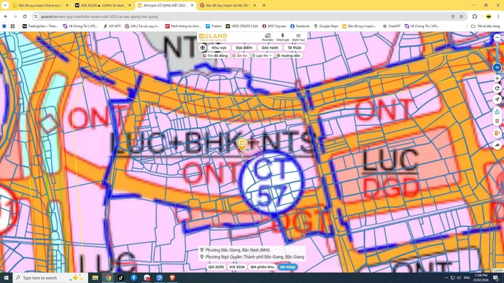
Task: Click the layer opacity slider handle
Action: pyautogui.click(x=497, y=68)
